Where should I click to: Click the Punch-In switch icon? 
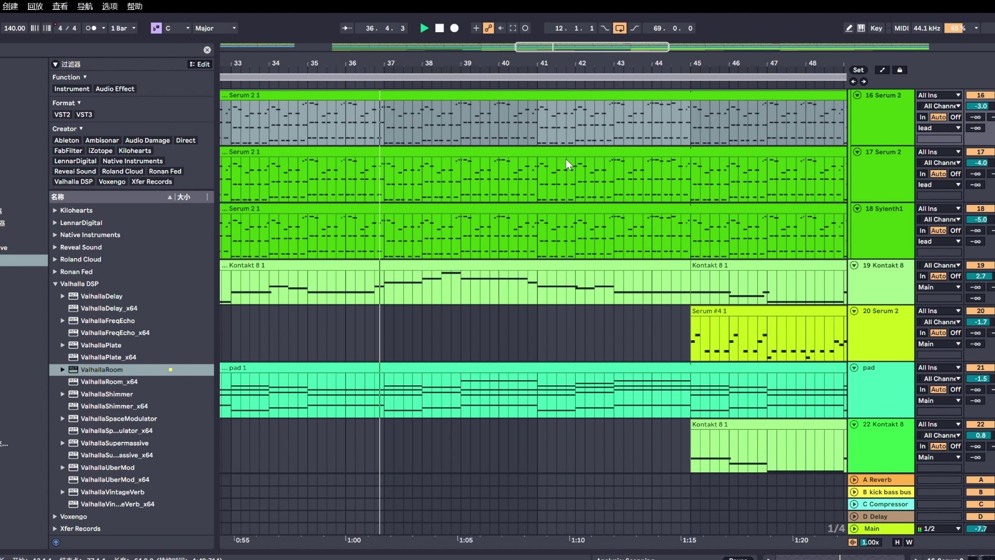point(605,28)
